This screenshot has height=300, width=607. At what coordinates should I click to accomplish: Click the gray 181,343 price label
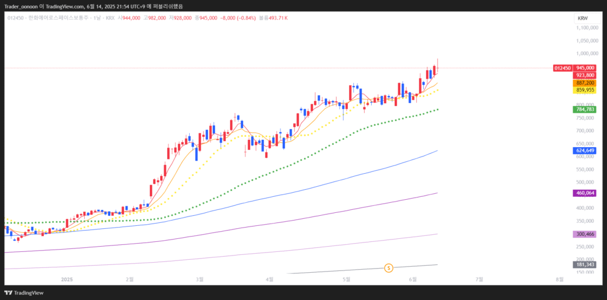(x=585, y=265)
